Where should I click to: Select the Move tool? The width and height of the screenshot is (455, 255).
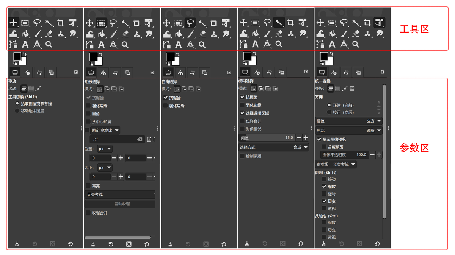click(x=14, y=23)
